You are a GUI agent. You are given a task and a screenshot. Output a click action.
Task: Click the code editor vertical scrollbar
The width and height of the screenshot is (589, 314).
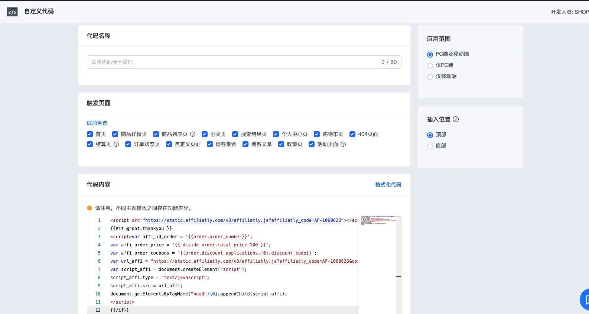pyautogui.click(x=398, y=260)
